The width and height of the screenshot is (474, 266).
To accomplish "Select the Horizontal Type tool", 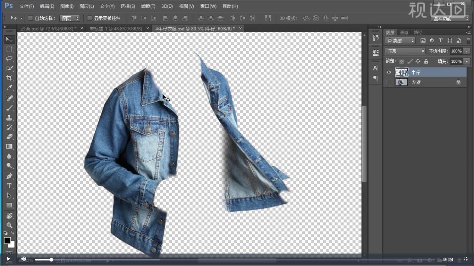I will point(9,186).
